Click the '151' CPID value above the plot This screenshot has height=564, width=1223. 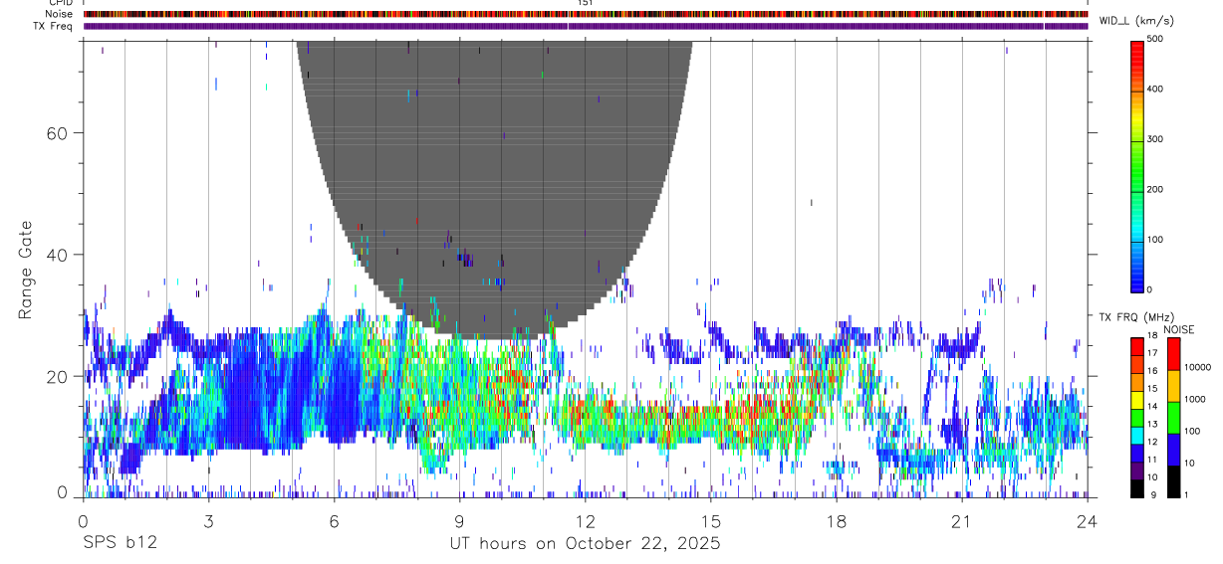click(x=586, y=3)
